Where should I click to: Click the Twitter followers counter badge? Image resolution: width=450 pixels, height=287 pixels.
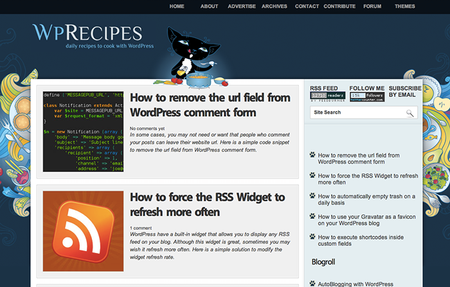[367, 97]
